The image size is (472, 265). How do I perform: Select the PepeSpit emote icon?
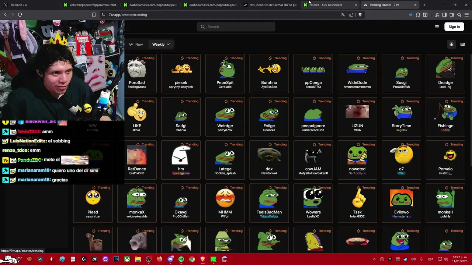click(225, 69)
